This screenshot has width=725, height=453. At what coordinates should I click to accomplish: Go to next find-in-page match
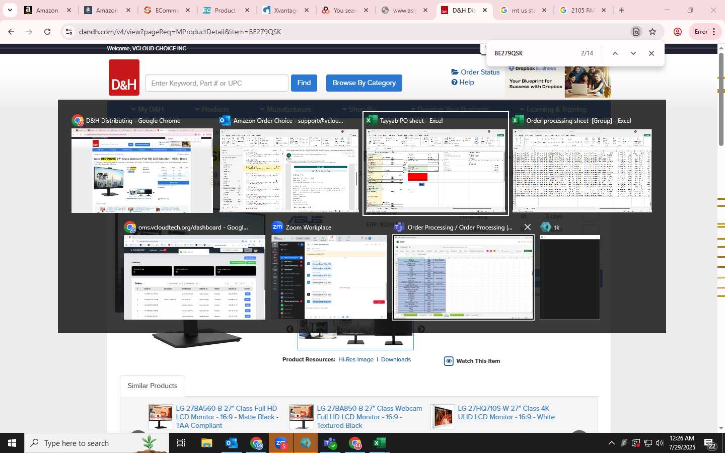[633, 53]
